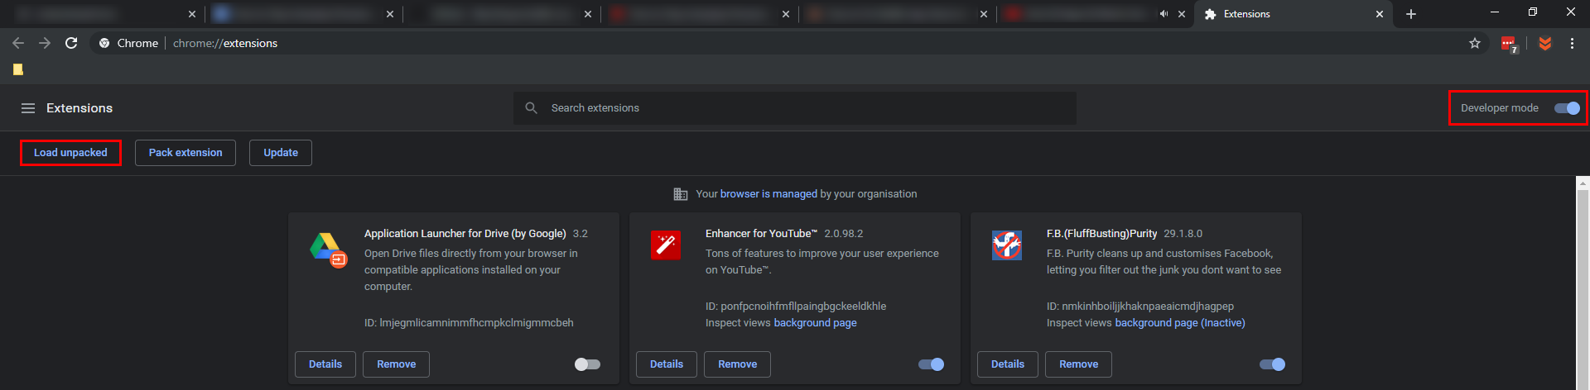1590x390 pixels.
Task: Remove Application Launcher for Drive extension
Action: coord(397,364)
